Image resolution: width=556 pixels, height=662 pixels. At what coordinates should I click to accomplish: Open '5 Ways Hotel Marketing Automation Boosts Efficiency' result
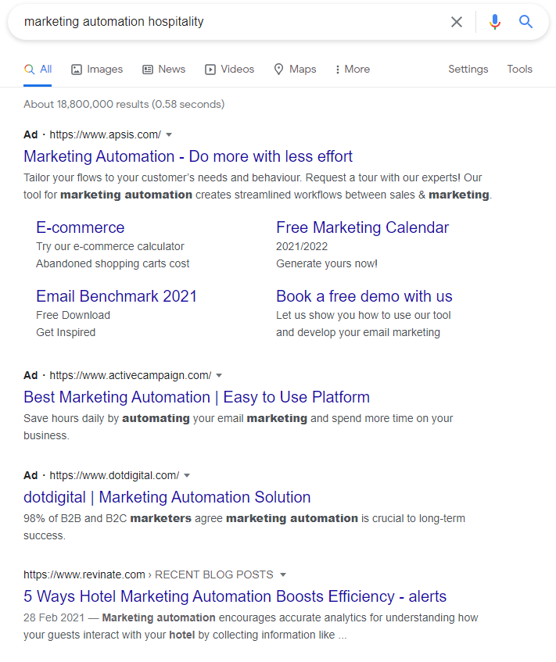click(235, 596)
